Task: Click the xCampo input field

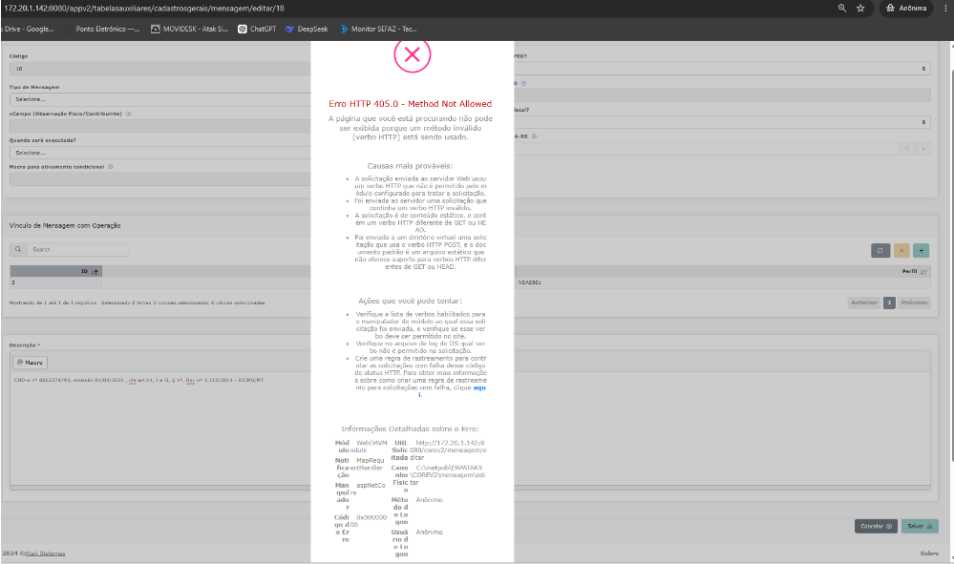Action: click(160, 126)
